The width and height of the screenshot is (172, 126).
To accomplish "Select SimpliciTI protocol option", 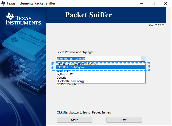I will tap(101, 71).
